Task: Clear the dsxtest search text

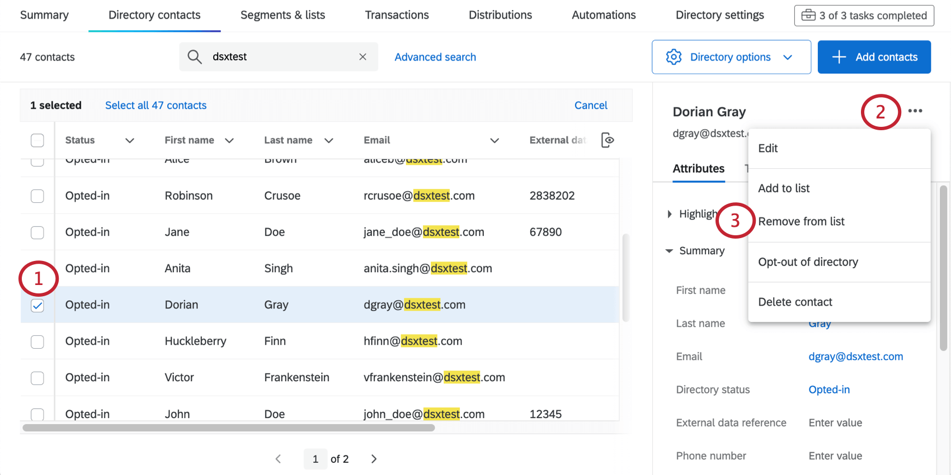Action: pyautogui.click(x=362, y=57)
